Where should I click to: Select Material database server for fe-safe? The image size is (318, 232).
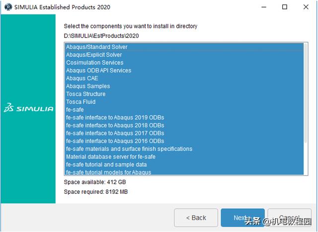[184, 157]
